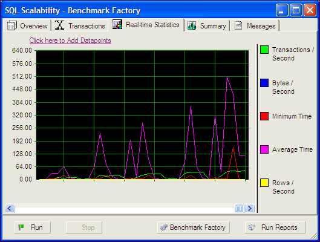Close the SQL Scalability window
The height and width of the screenshot is (242, 320).
pyautogui.click(x=310, y=10)
